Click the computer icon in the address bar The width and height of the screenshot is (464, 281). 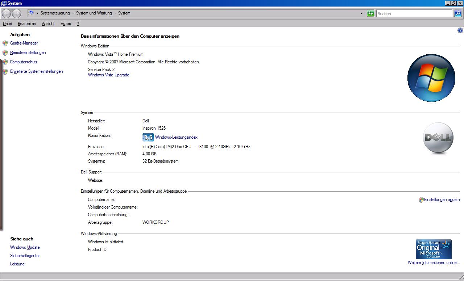click(x=31, y=13)
